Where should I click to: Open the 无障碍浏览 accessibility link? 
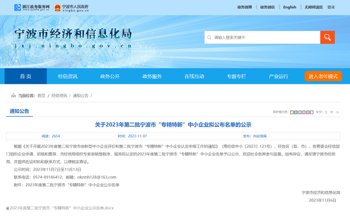[x=313, y=7]
